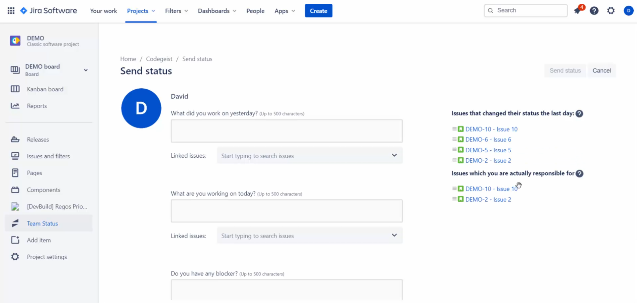Viewport: 637px width, 303px height.
Task: Click the help icon beside 'responsible for' heading
Action: point(579,173)
